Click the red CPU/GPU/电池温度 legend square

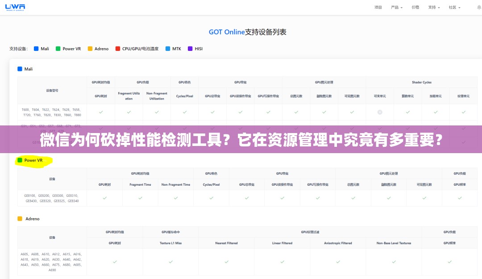116,48
